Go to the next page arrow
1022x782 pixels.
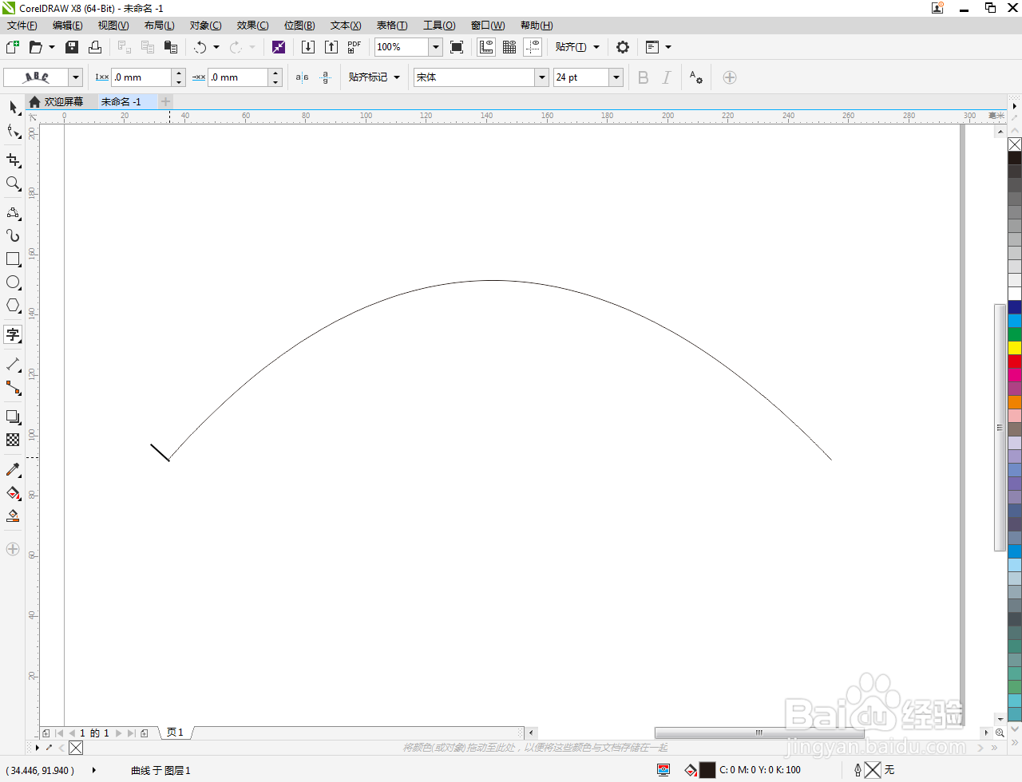coord(119,733)
